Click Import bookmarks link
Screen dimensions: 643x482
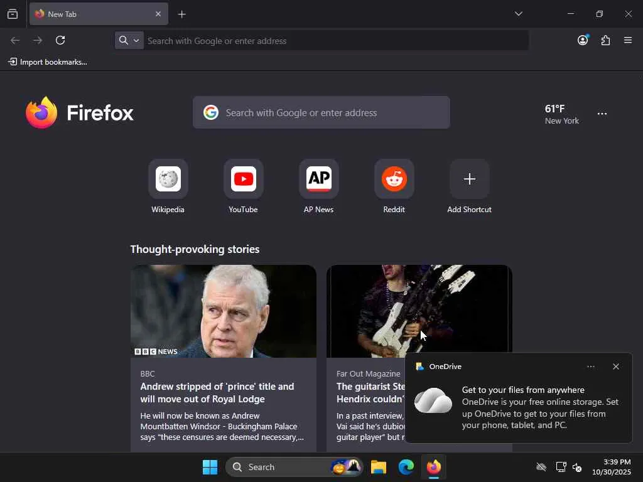click(x=48, y=62)
